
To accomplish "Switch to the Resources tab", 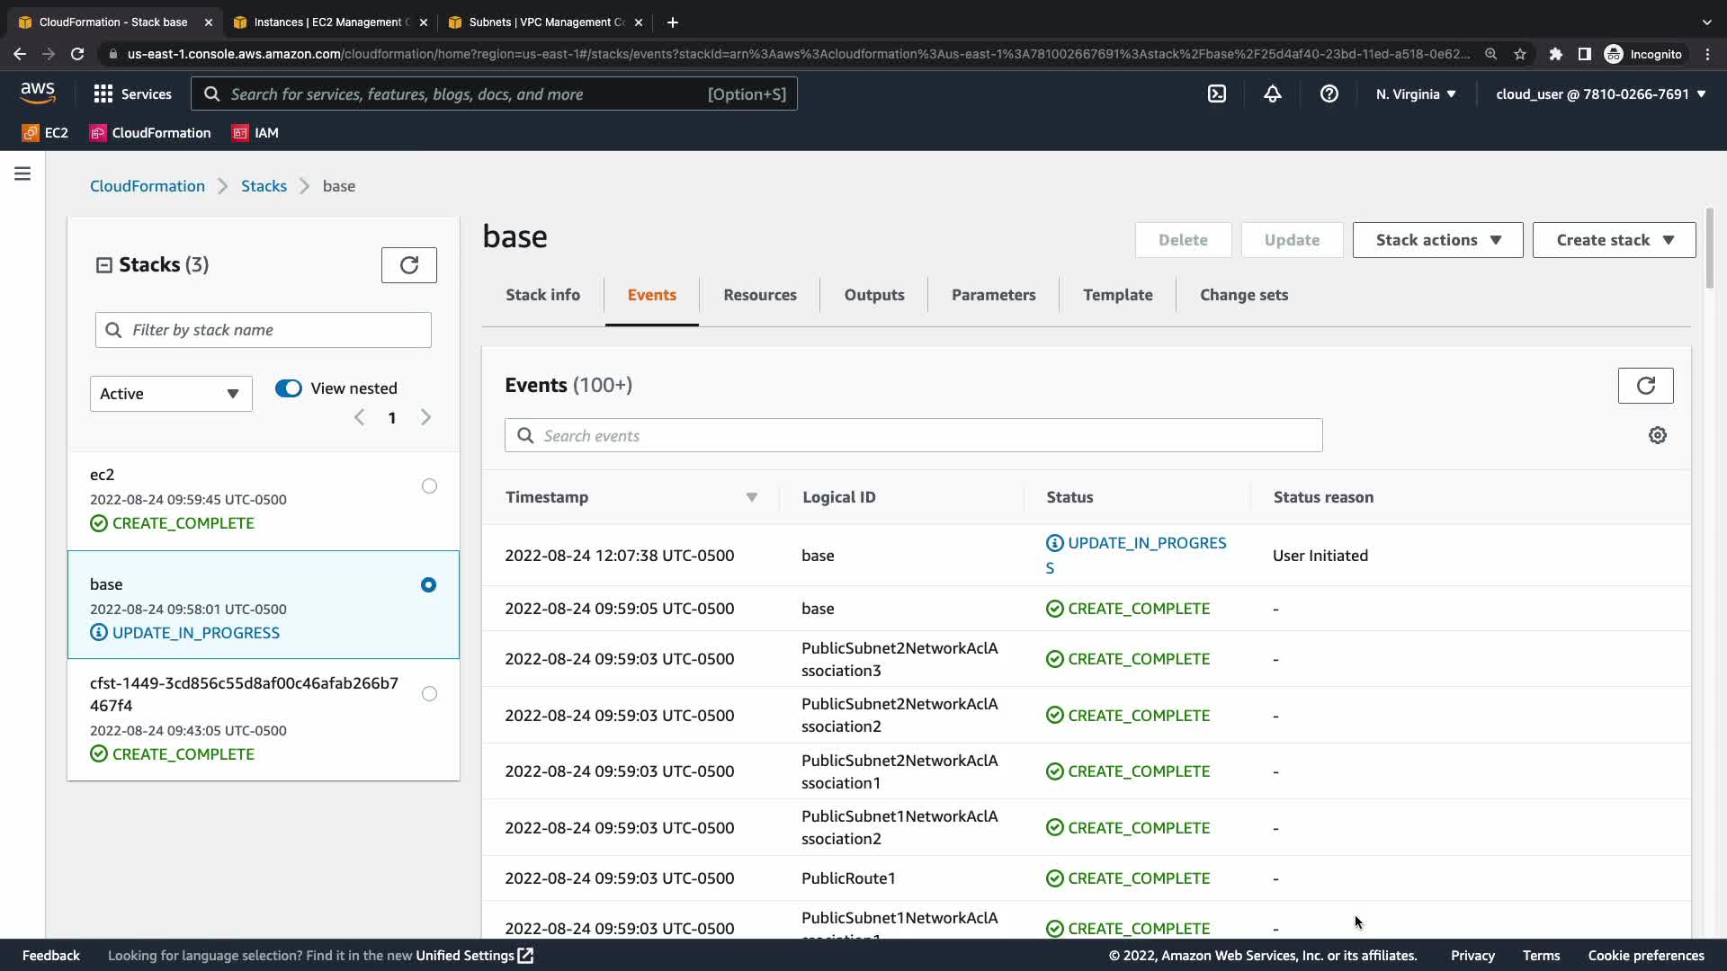I will click(759, 295).
